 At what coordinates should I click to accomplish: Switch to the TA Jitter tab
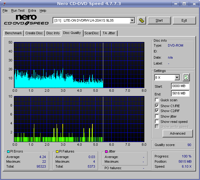(109, 33)
